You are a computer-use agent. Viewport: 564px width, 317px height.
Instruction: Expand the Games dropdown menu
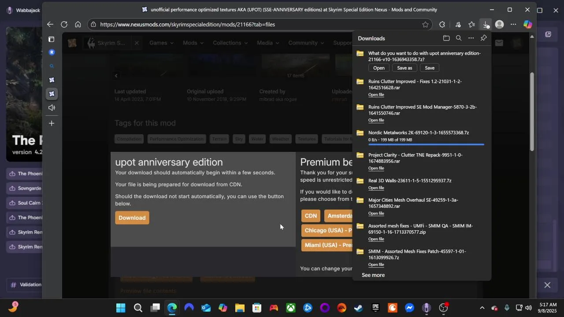point(161,43)
